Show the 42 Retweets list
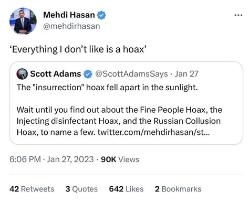 click(32, 189)
